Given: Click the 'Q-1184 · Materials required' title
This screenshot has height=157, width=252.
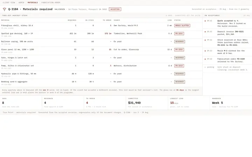Looking at the screenshot, I should click(30, 9).
